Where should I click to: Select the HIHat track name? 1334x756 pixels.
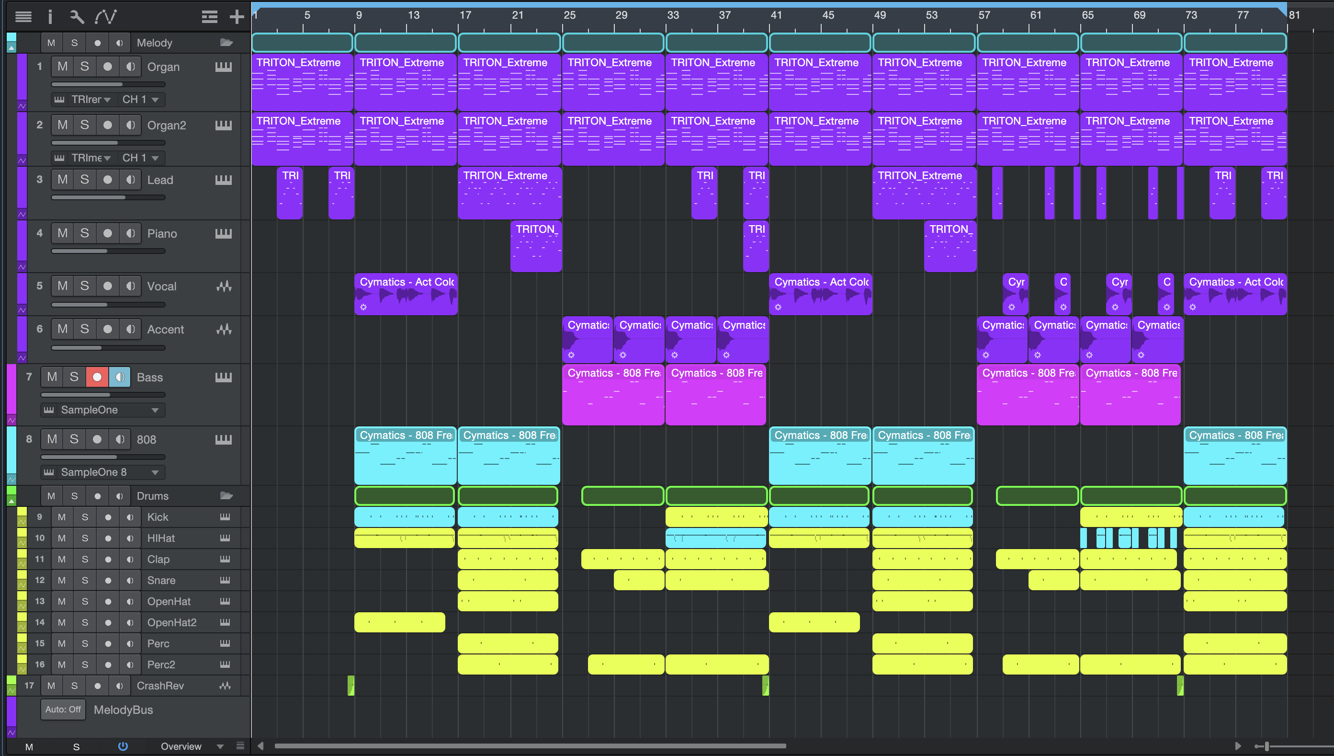pyautogui.click(x=161, y=538)
